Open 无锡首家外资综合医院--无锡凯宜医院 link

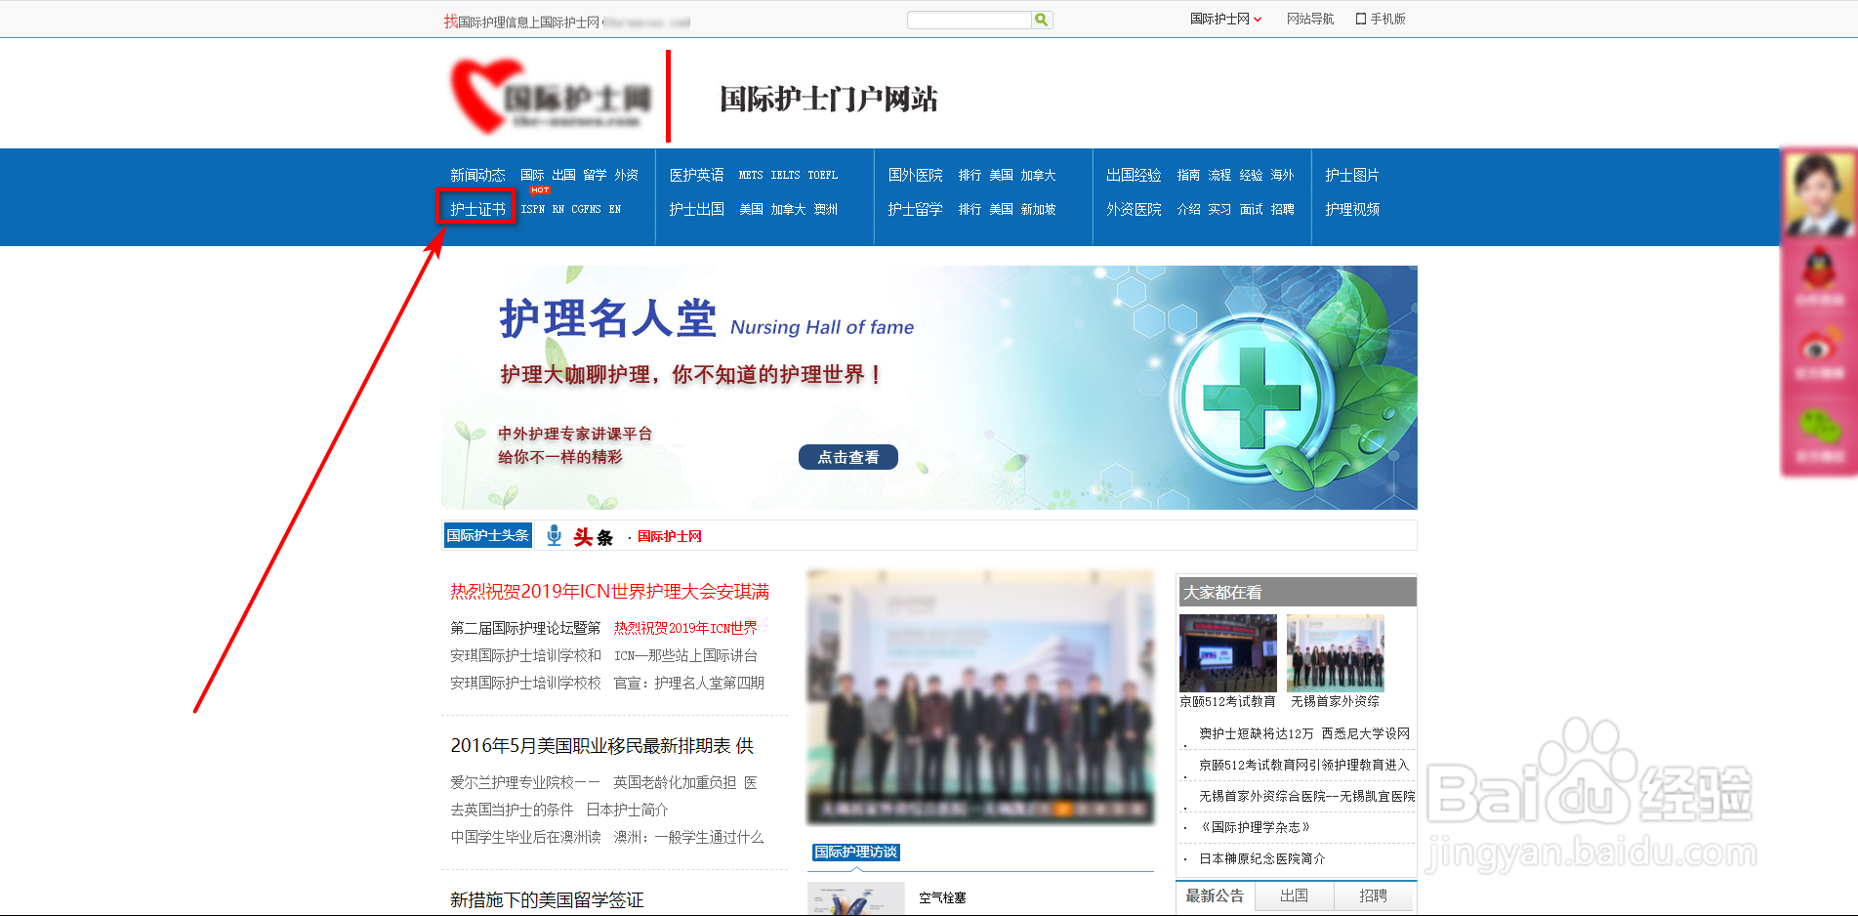[x=1306, y=796]
